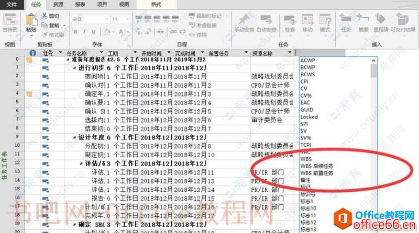419x233 pixels.
Task: Choose GUID from the field list
Action: click(307, 110)
